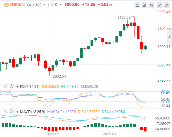Click the MACD 59.42600 axis label
Viewport: 172px width, 137px height.
[x=163, y=118]
